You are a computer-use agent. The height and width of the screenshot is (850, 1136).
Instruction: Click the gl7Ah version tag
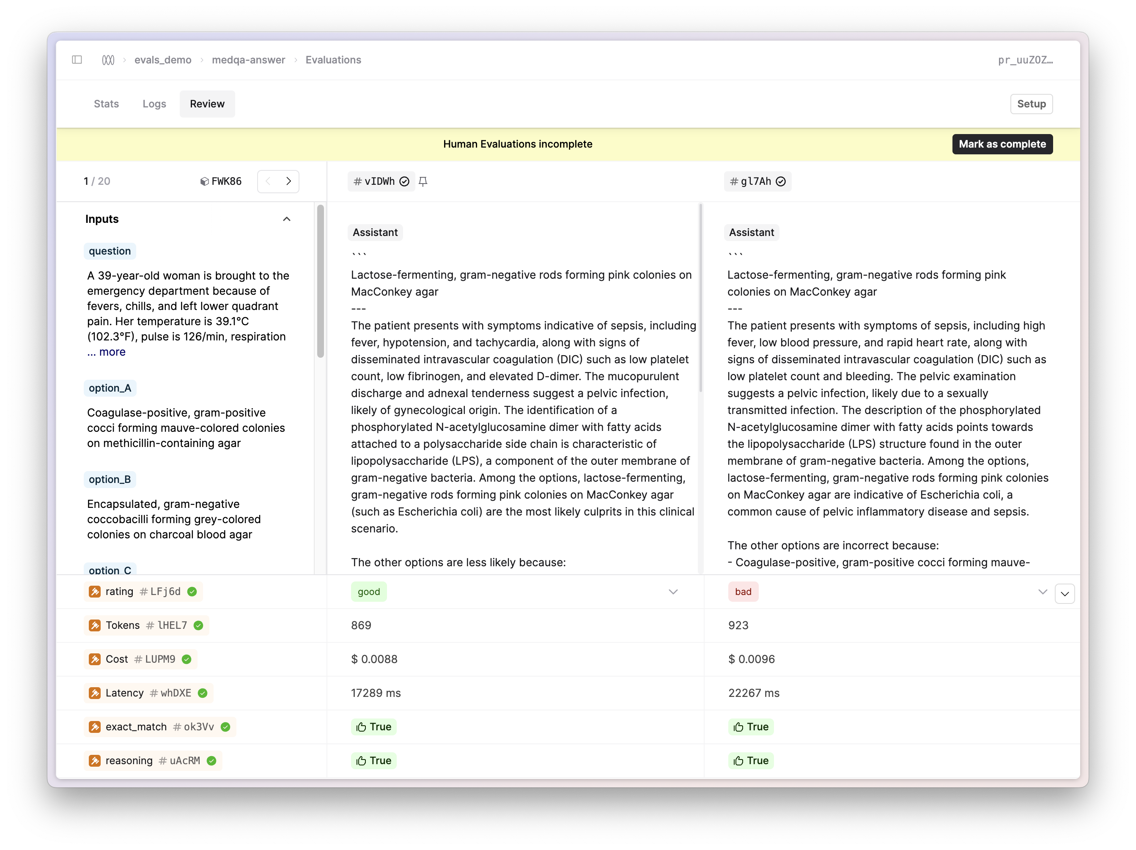click(x=757, y=181)
